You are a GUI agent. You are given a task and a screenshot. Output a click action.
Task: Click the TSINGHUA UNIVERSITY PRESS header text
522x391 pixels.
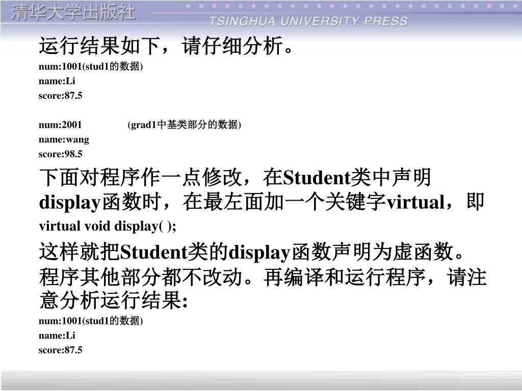(308, 21)
